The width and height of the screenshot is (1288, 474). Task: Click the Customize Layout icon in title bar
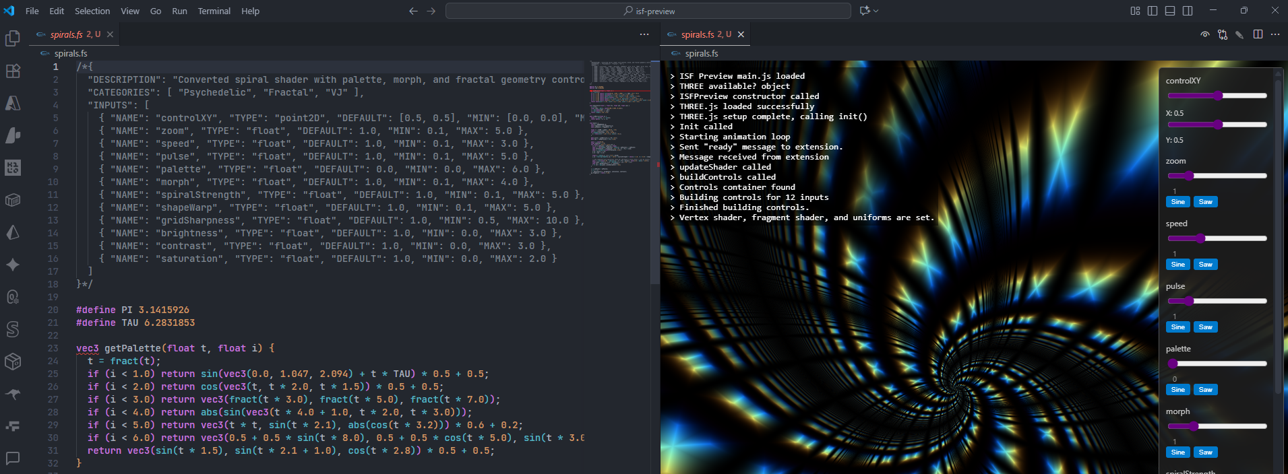click(1135, 11)
